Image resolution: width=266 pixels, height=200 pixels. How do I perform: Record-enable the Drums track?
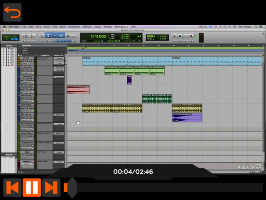pos(22,61)
